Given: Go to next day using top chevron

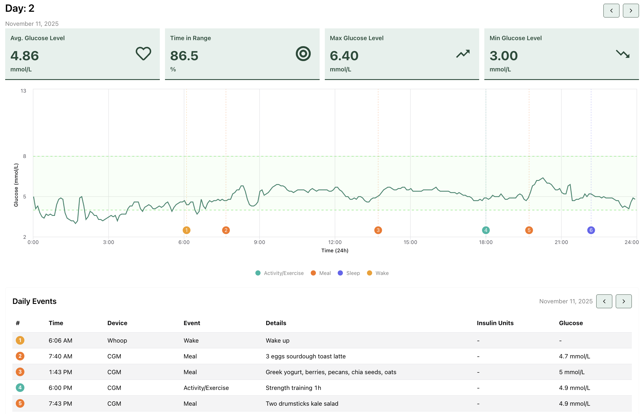Looking at the screenshot, I should click(631, 11).
